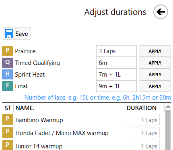Viewport: 173px width, 150px height.
Task: Apply the Practice duration
Action: [x=155, y=51]
